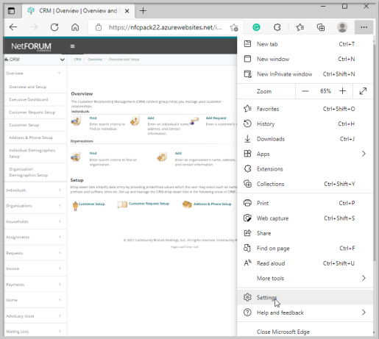The height and width of the screenshot is (339, 379).
Task: Go to Home page icon
Action: pos(75,27)
